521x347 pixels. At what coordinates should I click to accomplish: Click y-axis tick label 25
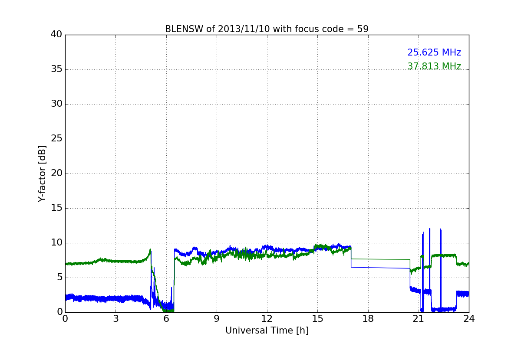coord(56,139)
